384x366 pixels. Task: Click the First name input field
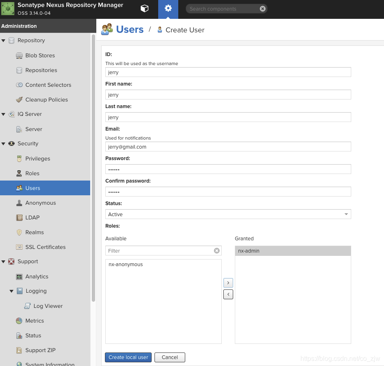[228, 95]
